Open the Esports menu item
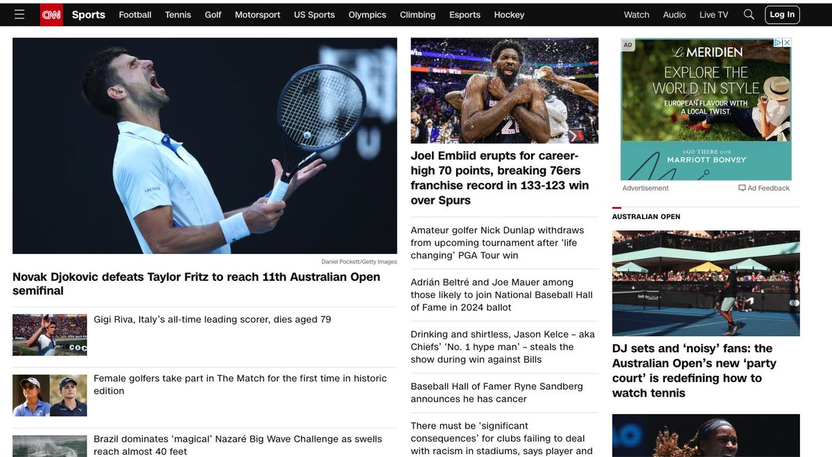Screen dimensions: 832x457 pos(465,15)
